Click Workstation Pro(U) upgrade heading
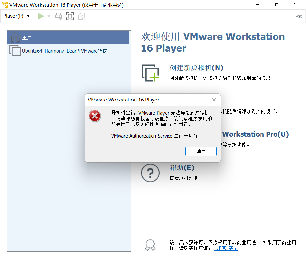 tap(255, 134)
